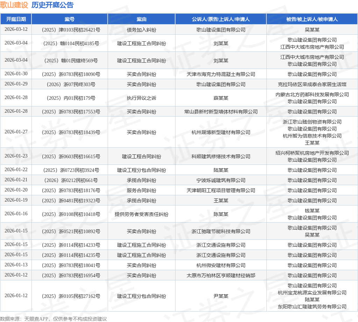Click cause cell 执行异议之诉
Viewport: 358px width, 322px height.
point(142,98)
